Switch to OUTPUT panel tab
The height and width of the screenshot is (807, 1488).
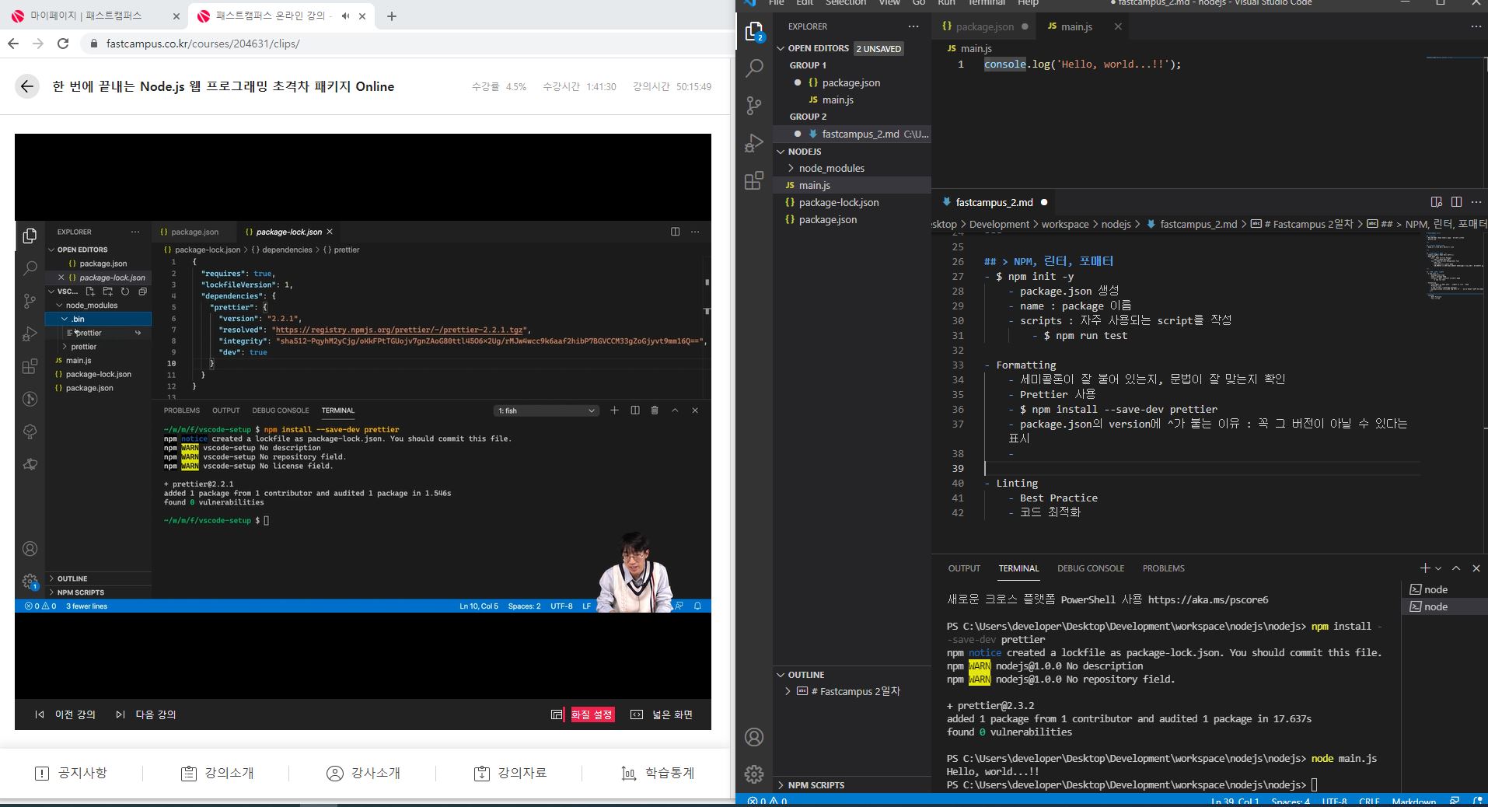tap(964, 568)
